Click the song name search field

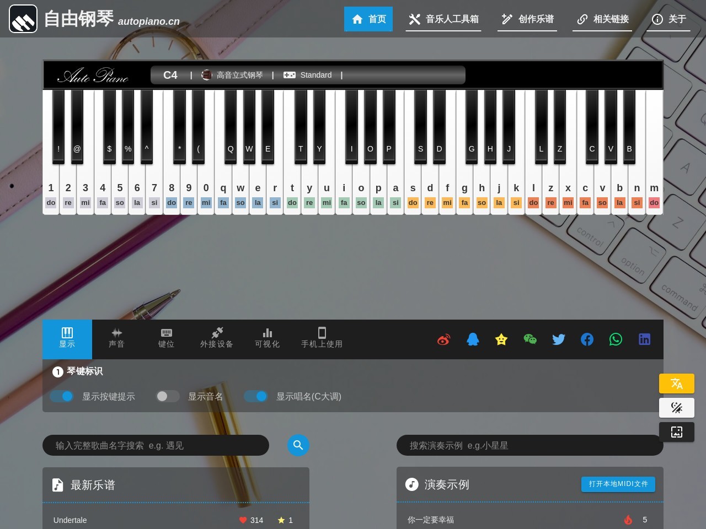pos(156,445)
